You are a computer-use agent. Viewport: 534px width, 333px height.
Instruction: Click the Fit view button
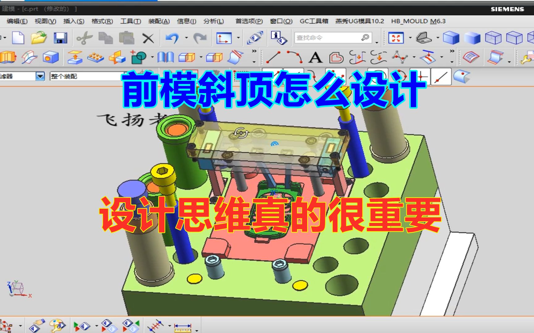(x=396, y=38)
